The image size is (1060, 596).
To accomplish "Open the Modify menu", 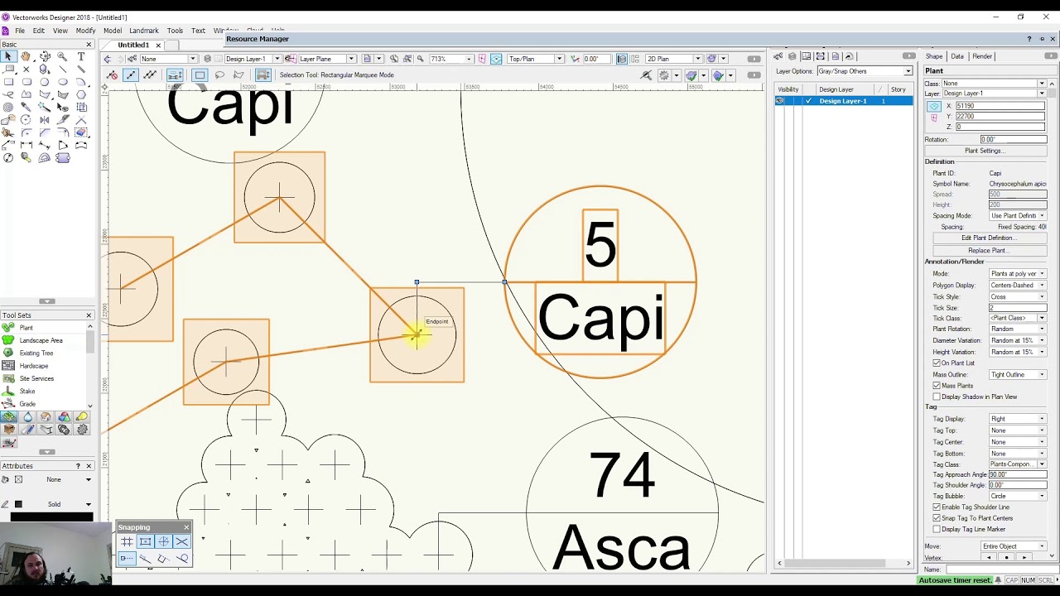I will pos(86,31).
